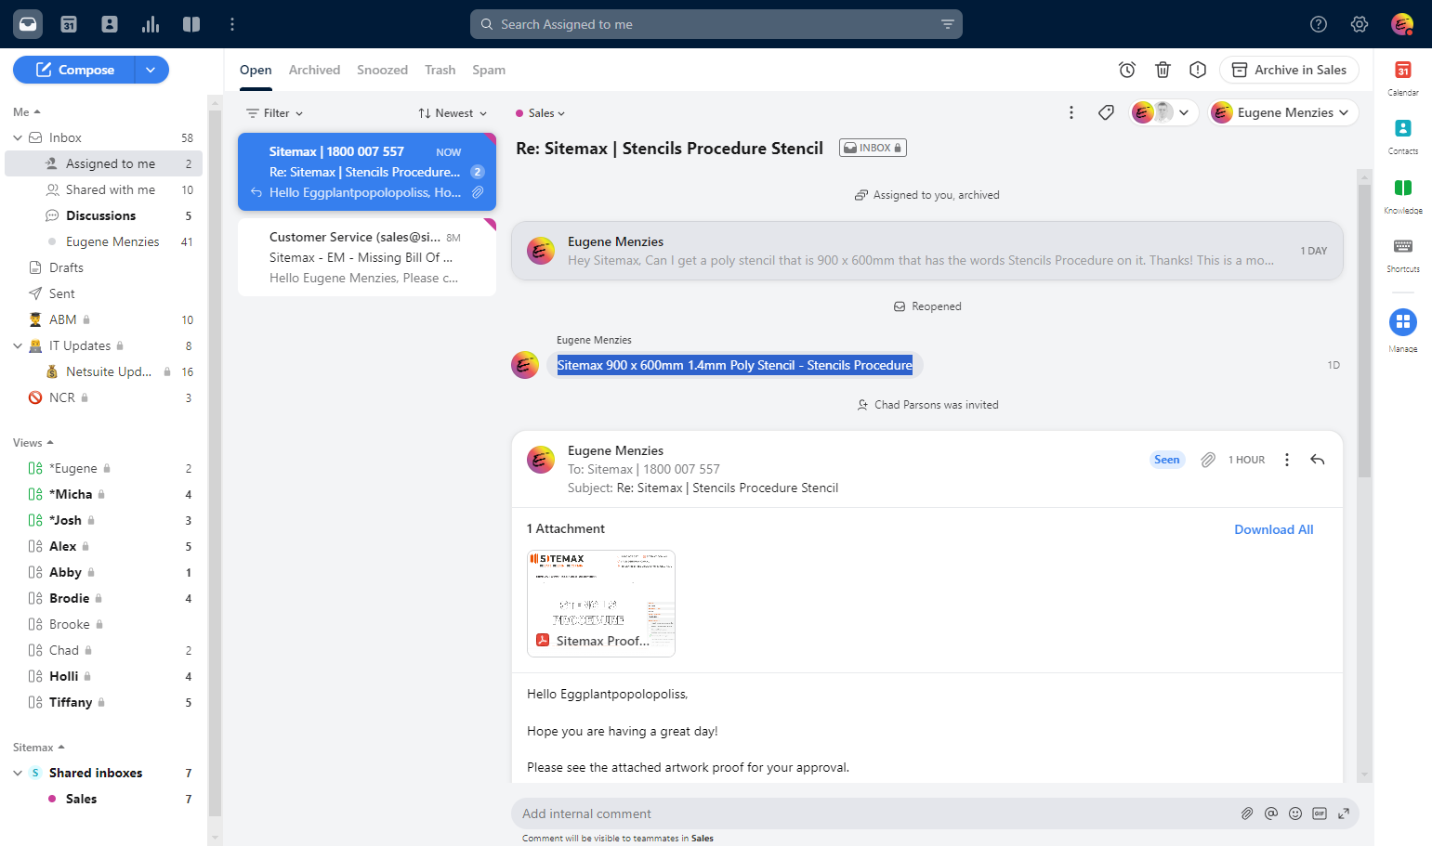Screen dimensions: 1432x846
Task: Open the Eugene Menzies assignee dropdown
Action: coord(1284,112)
